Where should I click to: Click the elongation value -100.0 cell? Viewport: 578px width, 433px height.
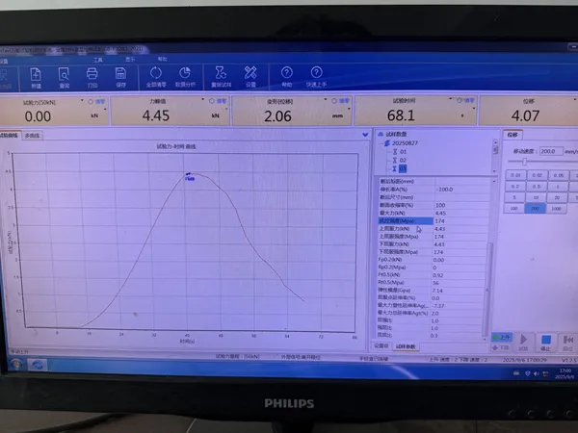point(461,190)
